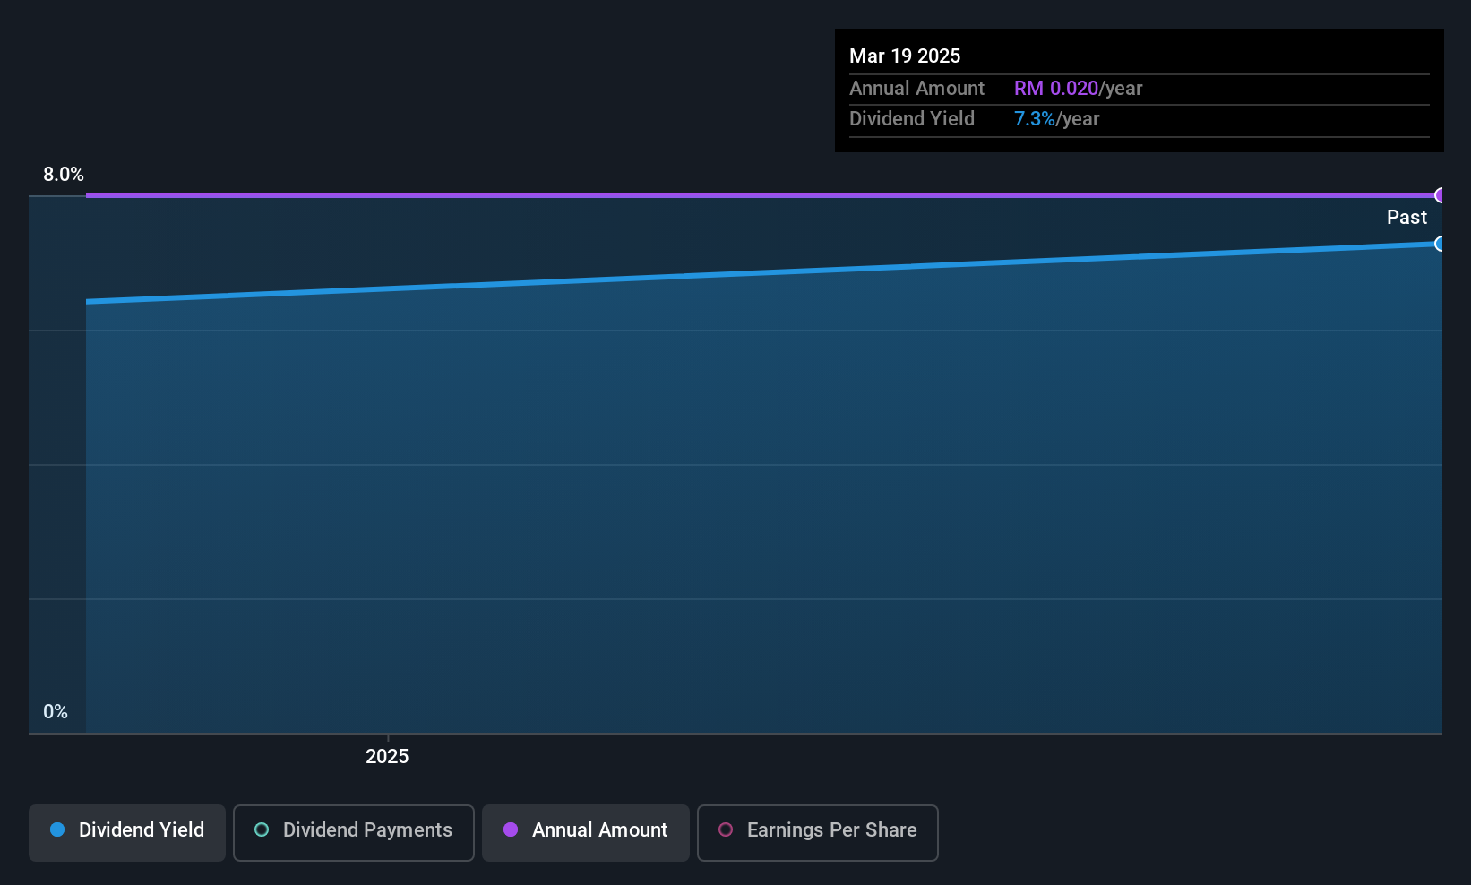Click the 0% y-axis label
The width and height of the screenshot is (1471, 885).
click(x=56, y=712)
